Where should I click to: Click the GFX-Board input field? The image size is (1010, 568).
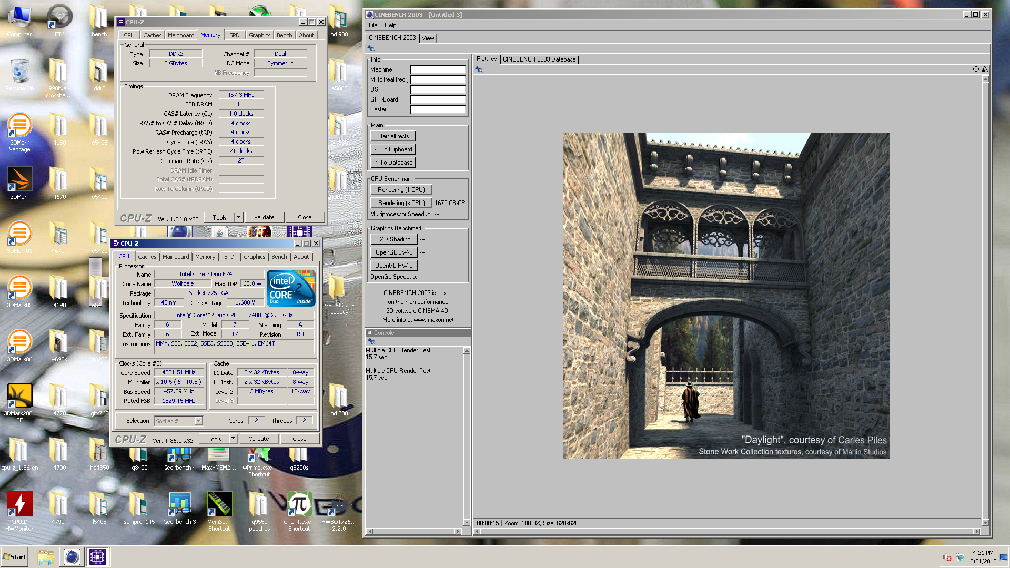point(438,99)
